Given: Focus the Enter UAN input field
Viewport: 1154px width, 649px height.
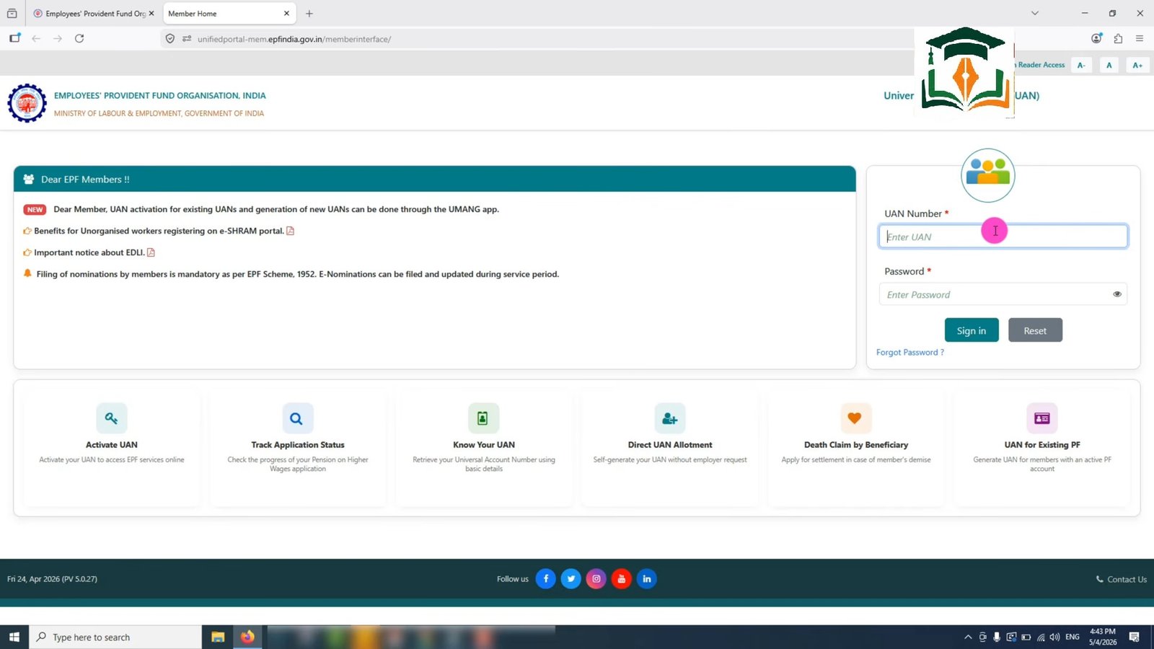Looking at the screenshot, I should [x=1003, y=237].
